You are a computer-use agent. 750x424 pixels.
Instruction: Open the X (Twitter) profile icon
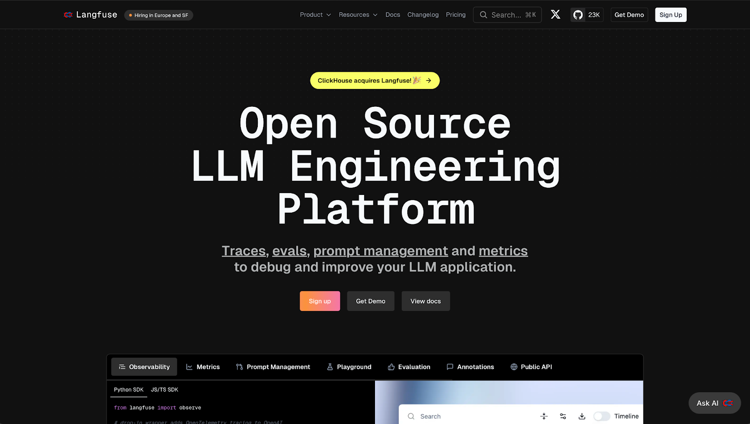click(555, 15)
